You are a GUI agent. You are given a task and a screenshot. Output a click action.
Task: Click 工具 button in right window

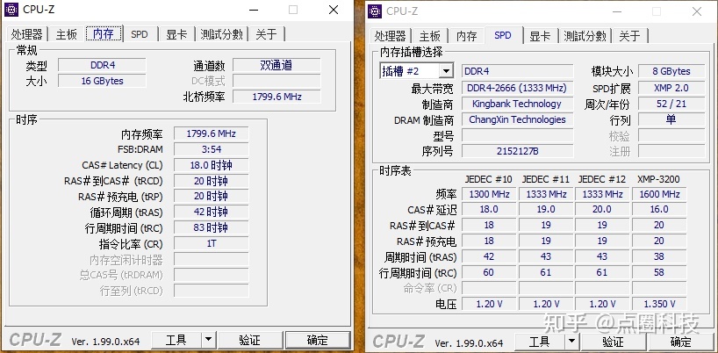point(540,342)
